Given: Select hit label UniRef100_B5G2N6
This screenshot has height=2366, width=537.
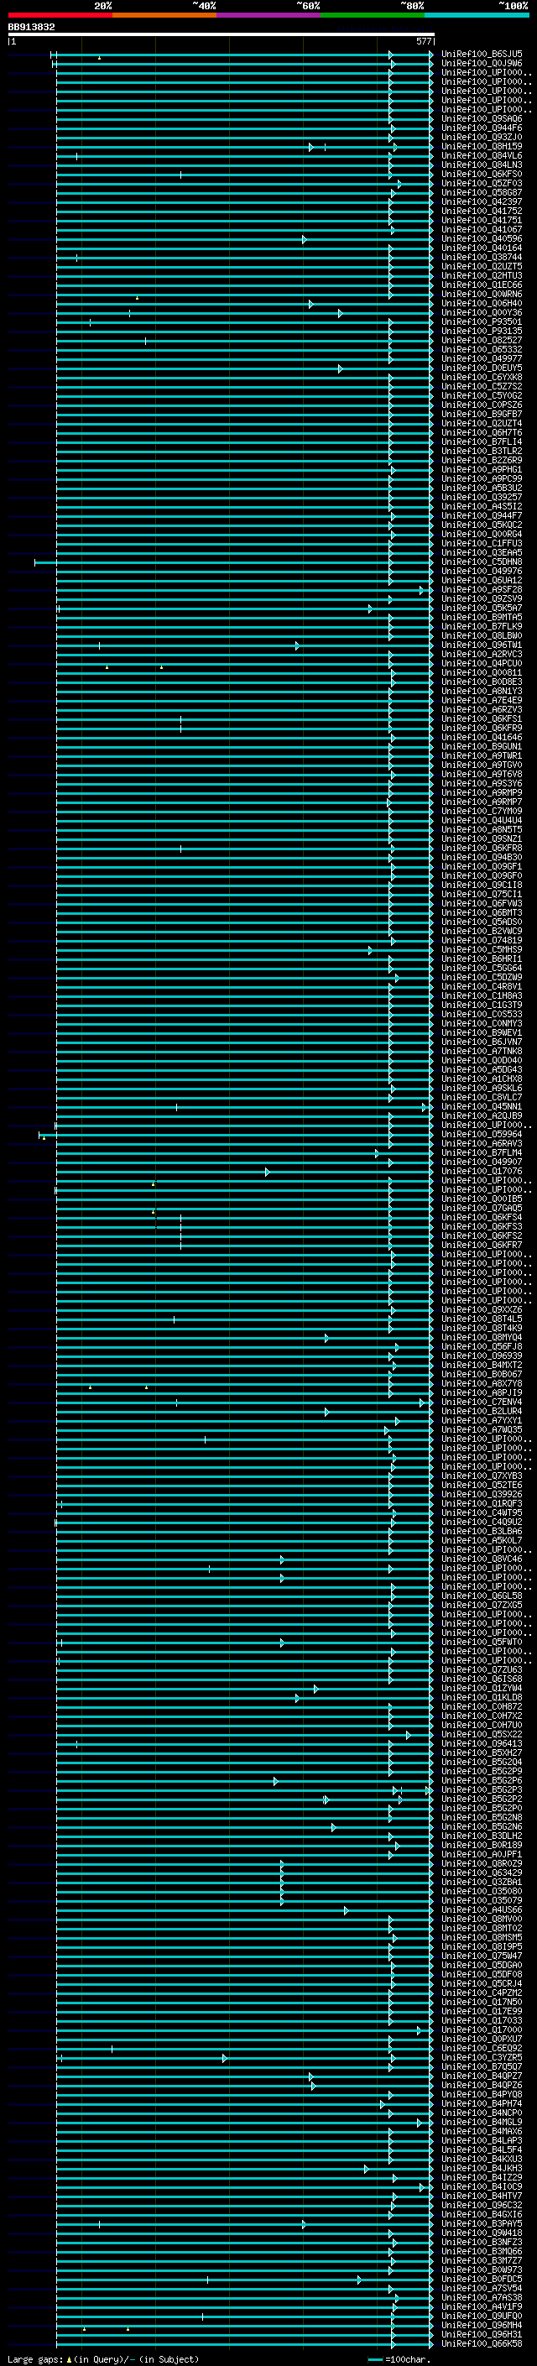Looking at the screenshot, I should tap(482, 1827).
